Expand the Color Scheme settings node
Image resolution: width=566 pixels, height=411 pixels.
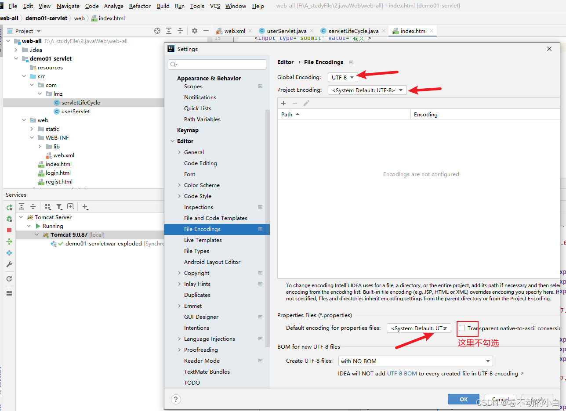pyautogui.click(x=179, y=185)
